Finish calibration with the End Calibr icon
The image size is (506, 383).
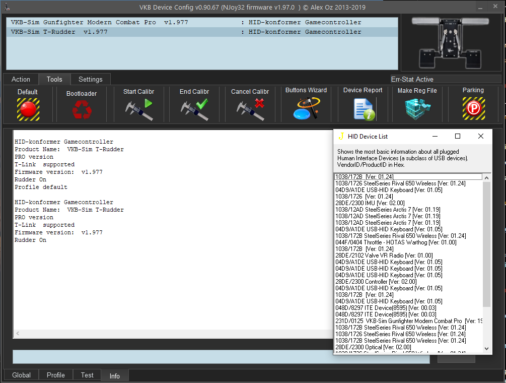[x=194, y=110]
